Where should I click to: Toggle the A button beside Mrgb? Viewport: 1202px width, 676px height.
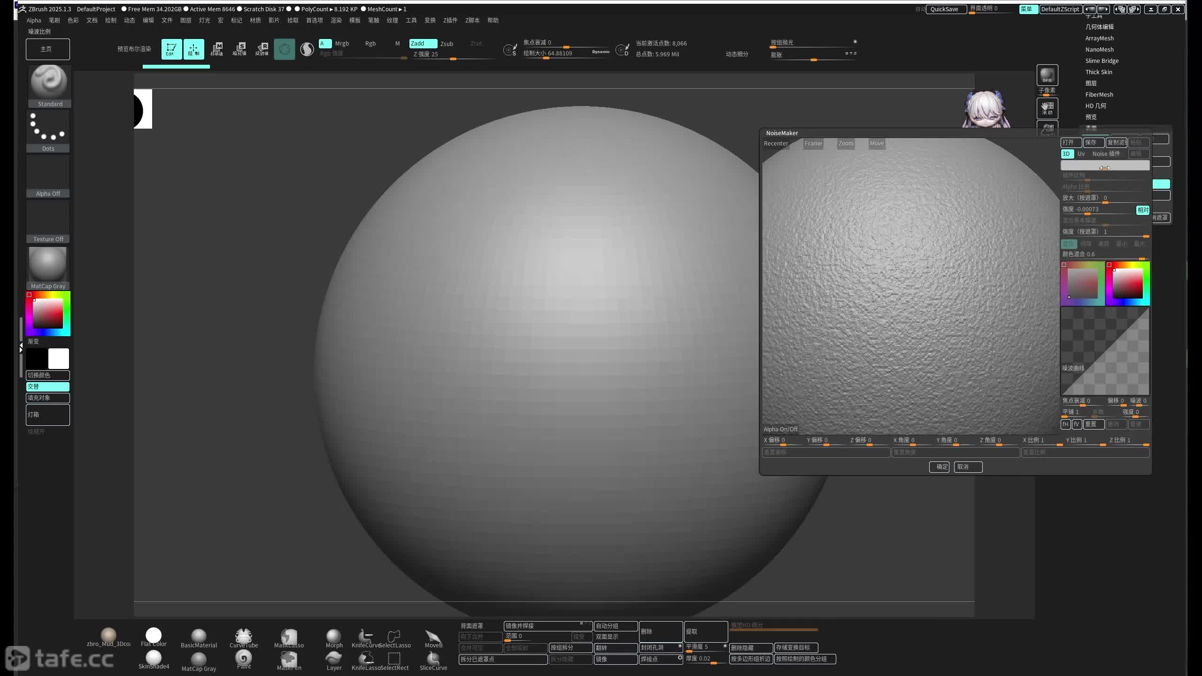pyautogui.click(x=324, y=44)
